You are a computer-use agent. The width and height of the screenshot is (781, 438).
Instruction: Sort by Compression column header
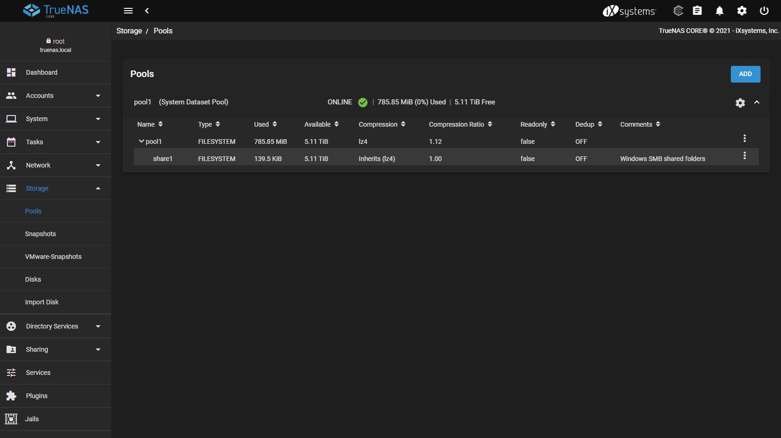[x=382, y=124]
